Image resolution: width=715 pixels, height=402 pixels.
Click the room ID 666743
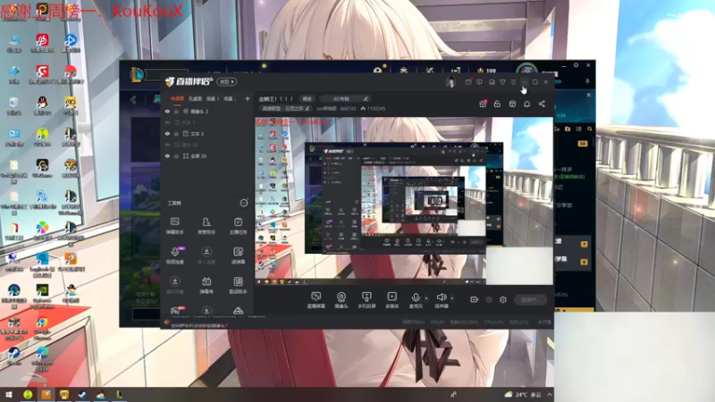pyautogui.click(x=348, y=108)
